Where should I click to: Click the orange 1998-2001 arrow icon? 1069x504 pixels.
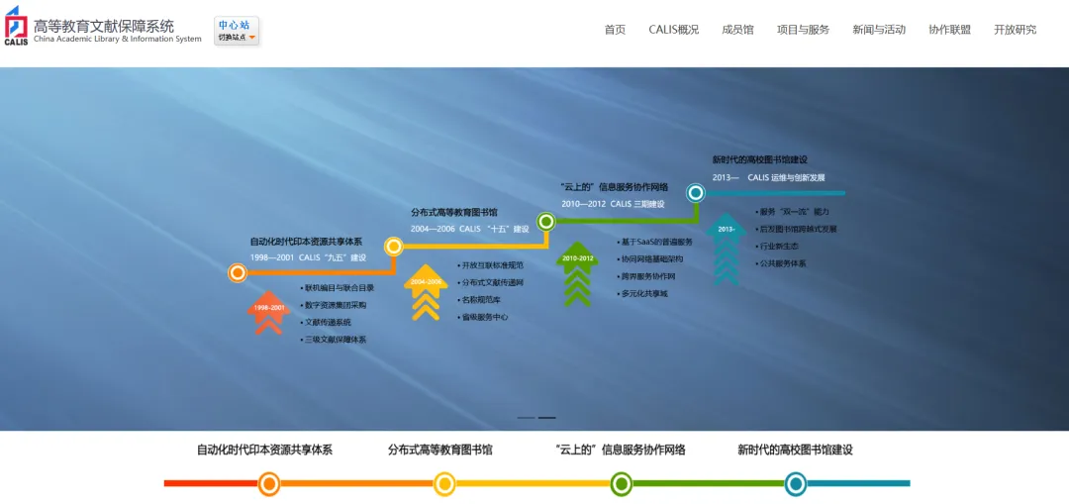tap(268, 312)
